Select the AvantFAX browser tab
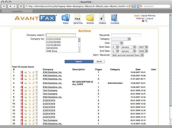 17,11
